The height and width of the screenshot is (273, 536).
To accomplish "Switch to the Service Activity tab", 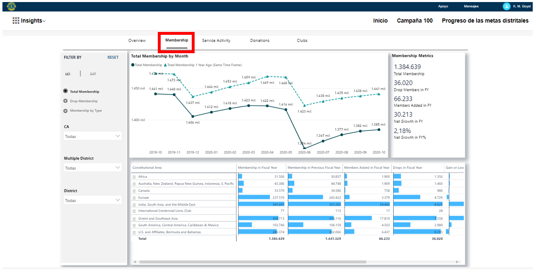I will [x=216, y=41].
